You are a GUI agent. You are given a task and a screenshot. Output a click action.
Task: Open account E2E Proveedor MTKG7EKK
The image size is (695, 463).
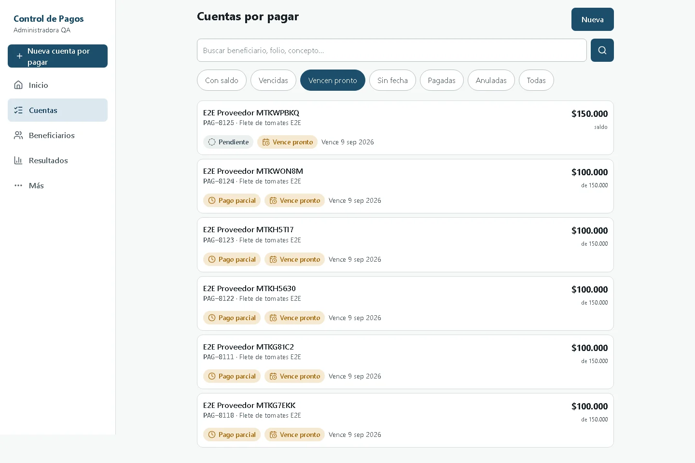[405, 421]
